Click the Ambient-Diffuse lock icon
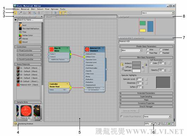The width and height of the screenshot is (187, 136). (146, 65)
